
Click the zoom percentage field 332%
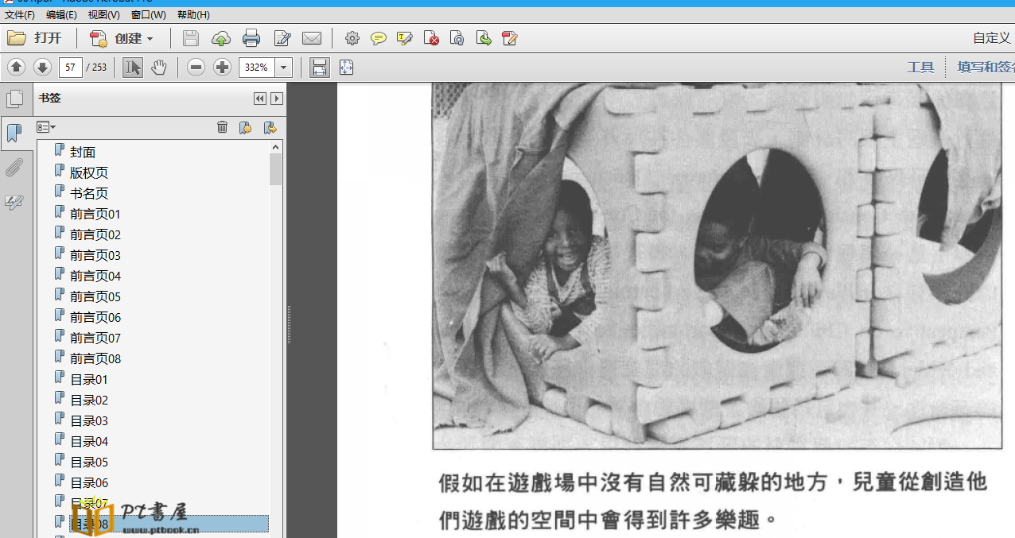pyautogui.click(x=257, y=68)
